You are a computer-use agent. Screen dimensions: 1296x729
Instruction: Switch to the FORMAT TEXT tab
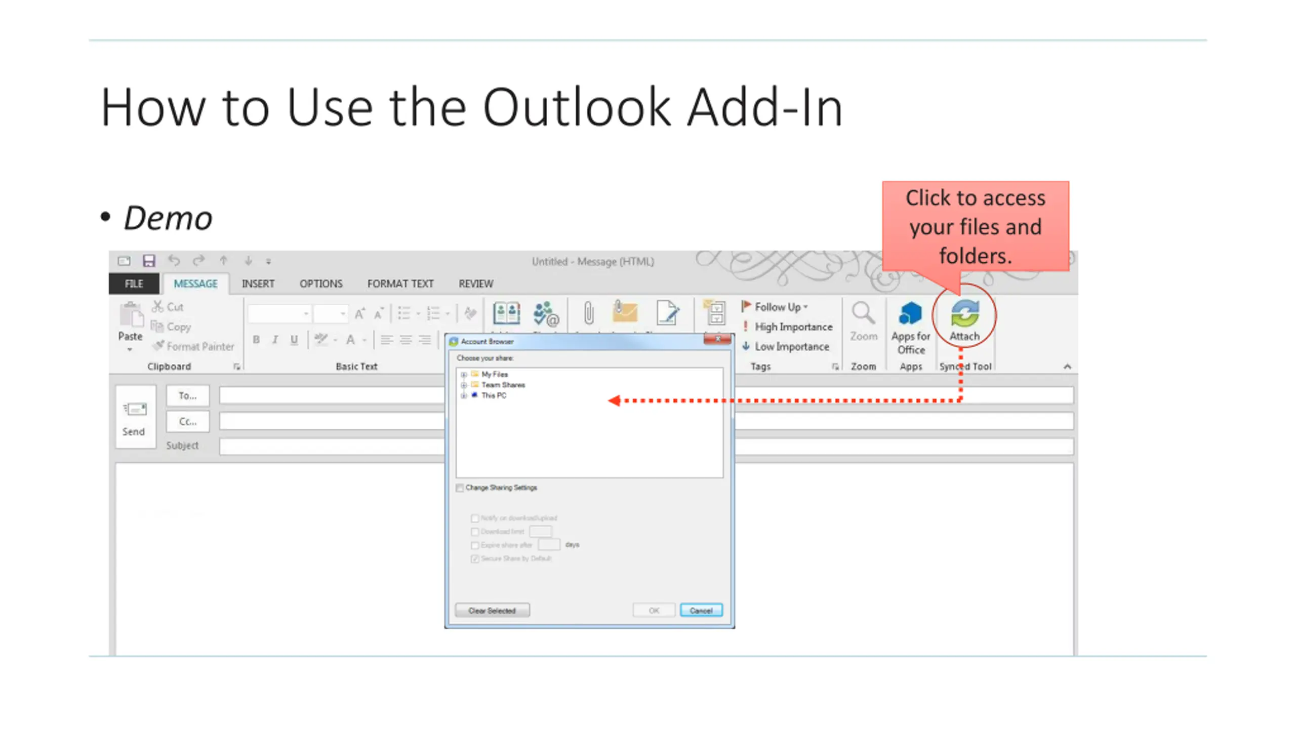click(x=400, y=283)
